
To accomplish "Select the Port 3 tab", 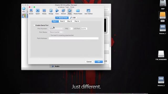I will 70,21.
